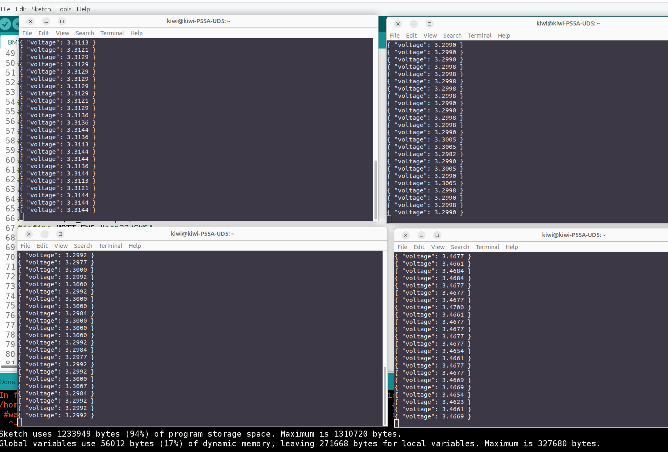Screen dimensions: 668x452
Task: Open View menu in terminal starting 3.2992
Action: pyautogui.click(x=61, y=246)
